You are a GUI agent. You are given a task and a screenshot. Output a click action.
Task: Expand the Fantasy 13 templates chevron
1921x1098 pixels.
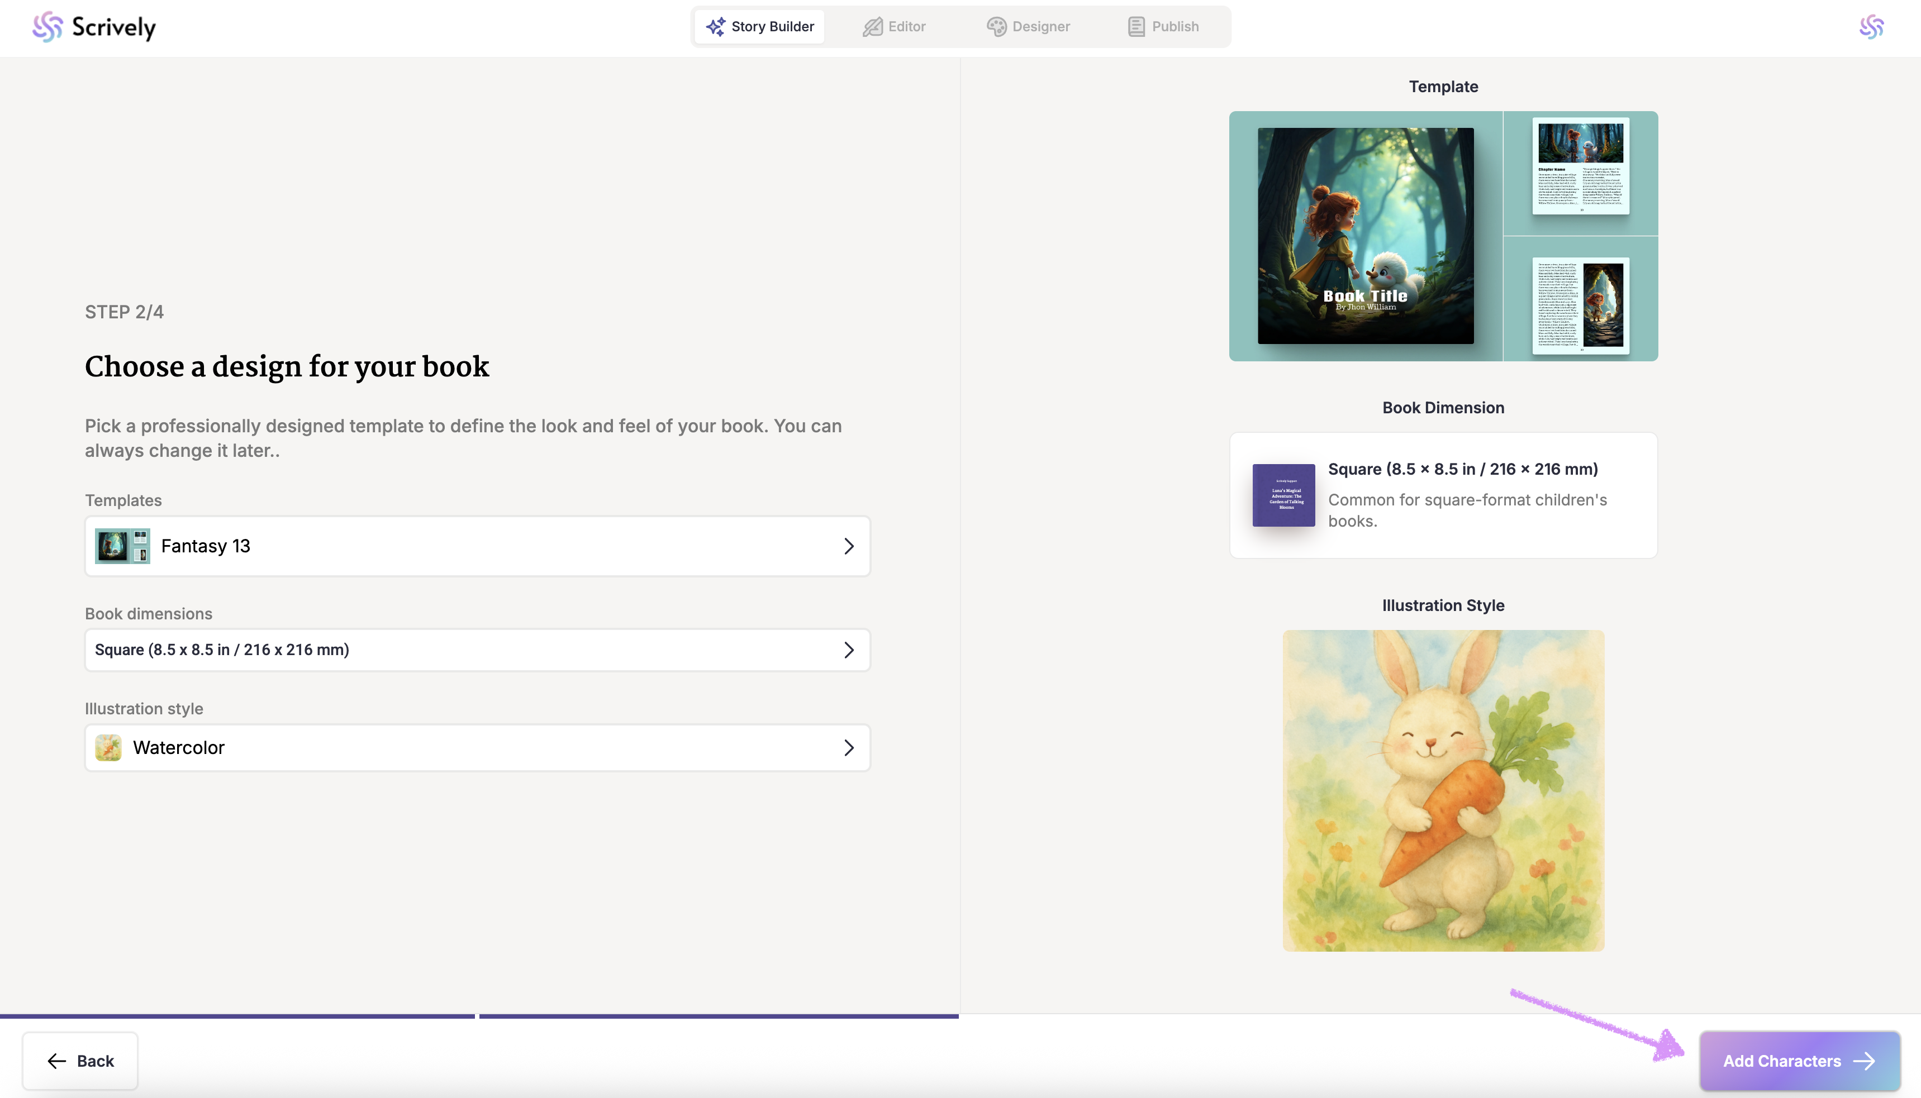click(x=849, y=546)
